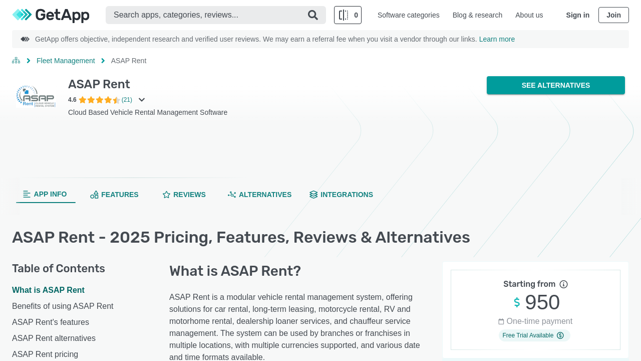Click the category tree breadcrumb icon

16,61
